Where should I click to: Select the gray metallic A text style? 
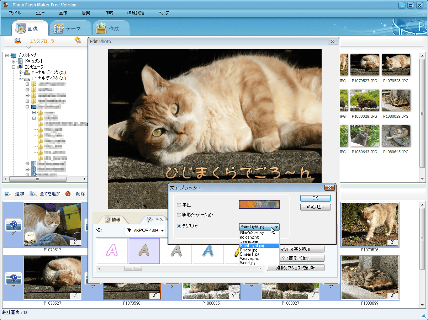tap(176, 251)
